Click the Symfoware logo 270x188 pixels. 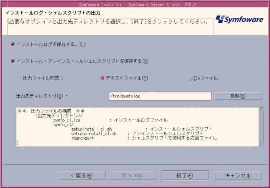(x=239, y=19)
